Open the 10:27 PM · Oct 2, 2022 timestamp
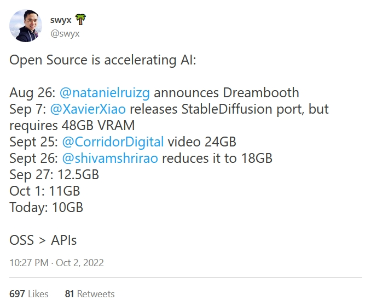The image size is (371, 306). pyautogui.click(x=56, y=263)
